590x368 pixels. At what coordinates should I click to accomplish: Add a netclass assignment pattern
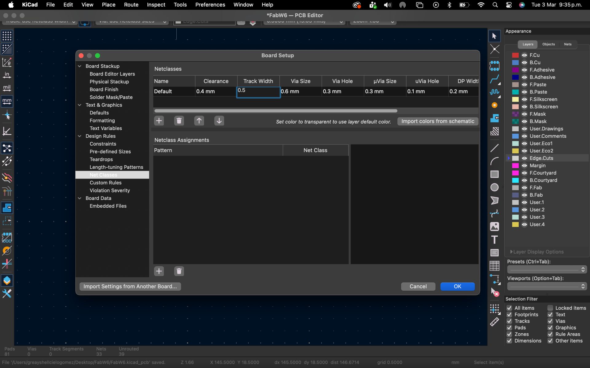tap(159, 271)
